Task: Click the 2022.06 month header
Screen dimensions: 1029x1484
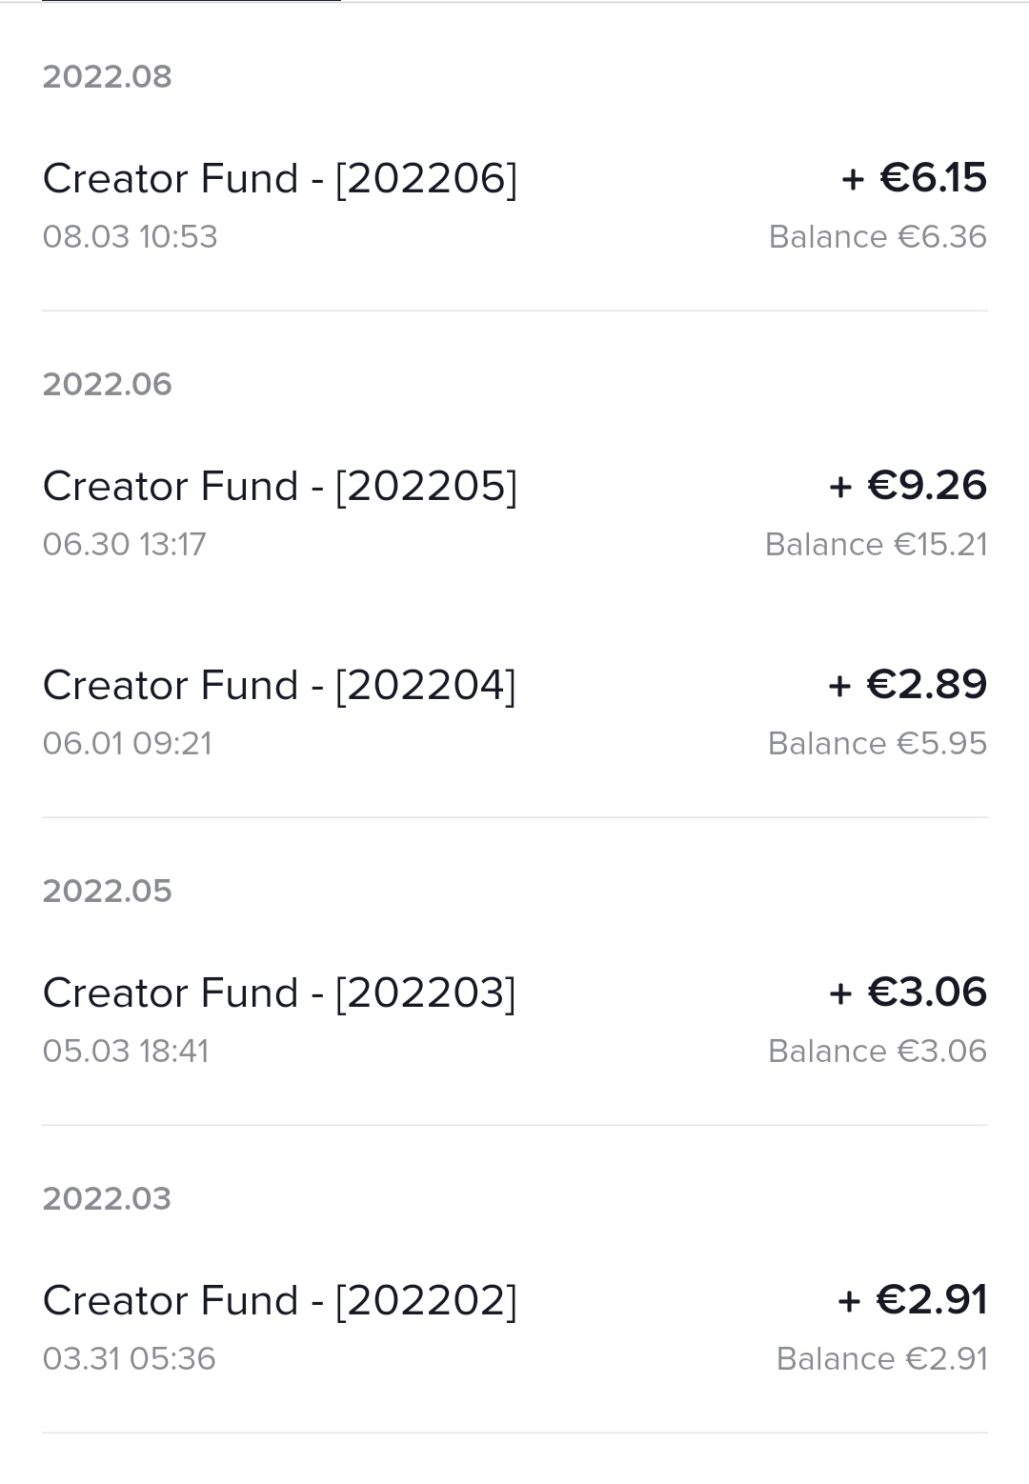Action: pos(108,384)
